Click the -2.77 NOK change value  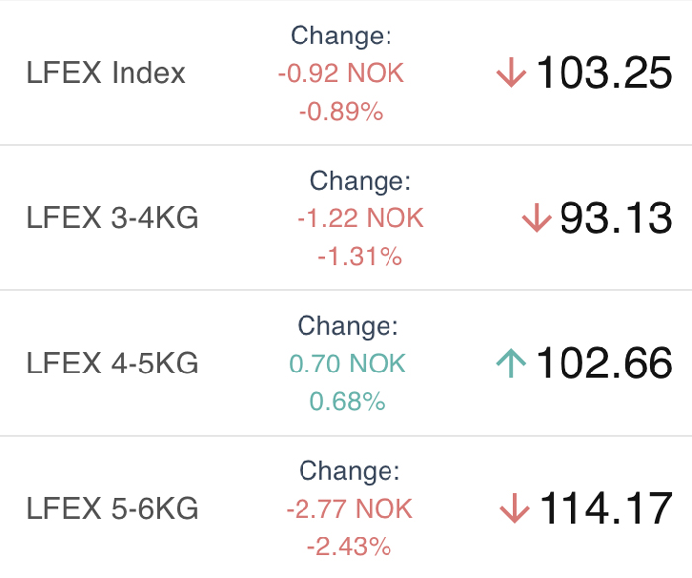(349, 508)
